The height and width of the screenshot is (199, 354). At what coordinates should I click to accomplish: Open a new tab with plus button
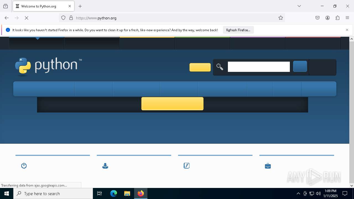pyautogui.click(x=80, y=6)
